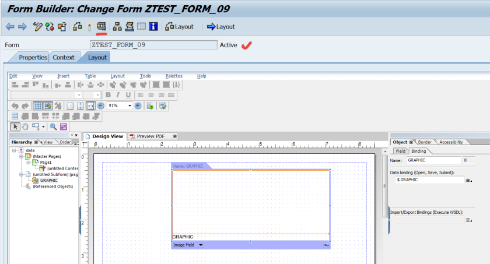Click the Name field containing GRAPHIC
The width and height of the screenshot is (490, 264).
coord(434,160)
